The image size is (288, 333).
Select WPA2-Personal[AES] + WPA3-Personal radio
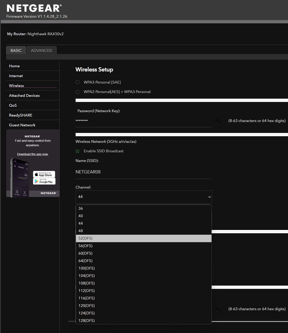[x=77, y=92]
